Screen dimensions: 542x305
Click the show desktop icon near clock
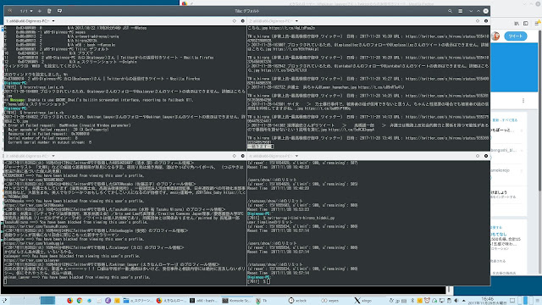[x=512, y=301]
